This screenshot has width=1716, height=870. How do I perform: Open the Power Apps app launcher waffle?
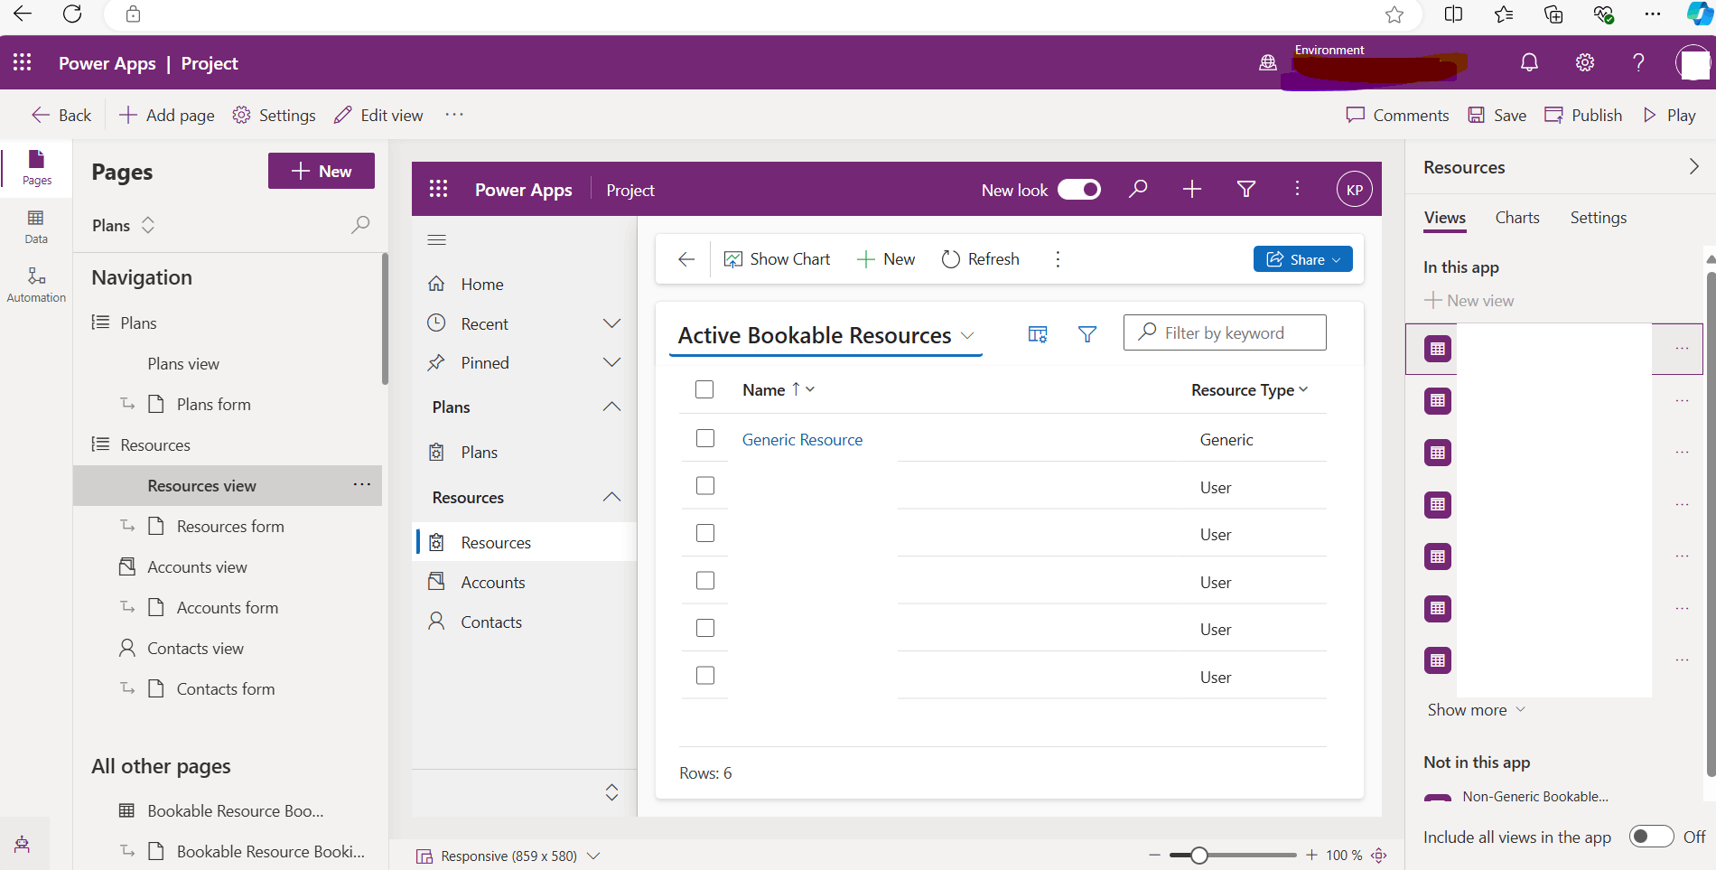23,62
